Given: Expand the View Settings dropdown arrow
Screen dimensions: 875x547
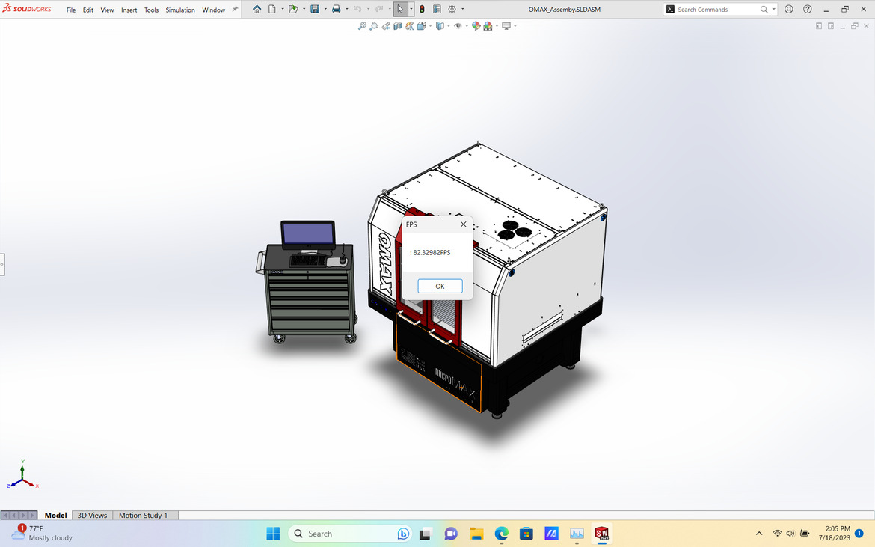Looking at the screenshot, I should pyautogui.click(x=515, y=25).
